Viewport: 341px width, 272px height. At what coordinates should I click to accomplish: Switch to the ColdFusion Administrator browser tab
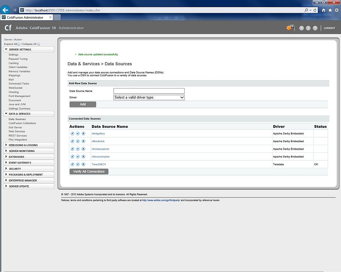(x=26, y=17)
